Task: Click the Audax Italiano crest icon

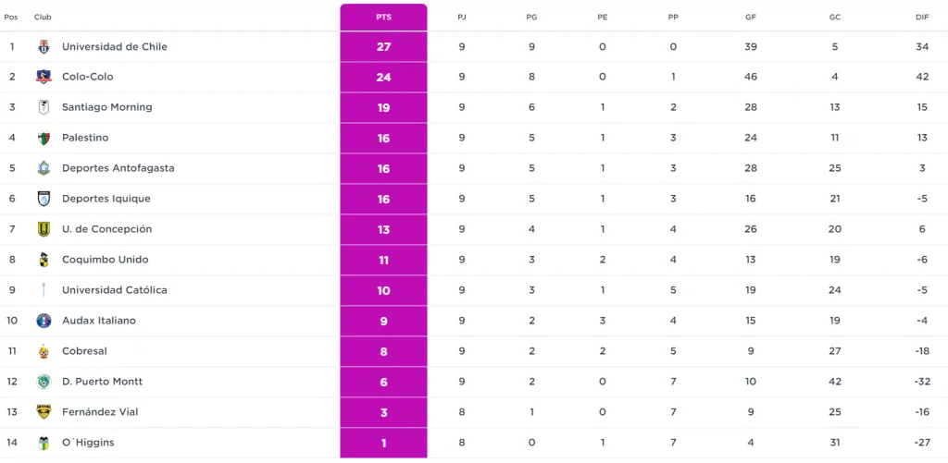Action: point(44,321)
